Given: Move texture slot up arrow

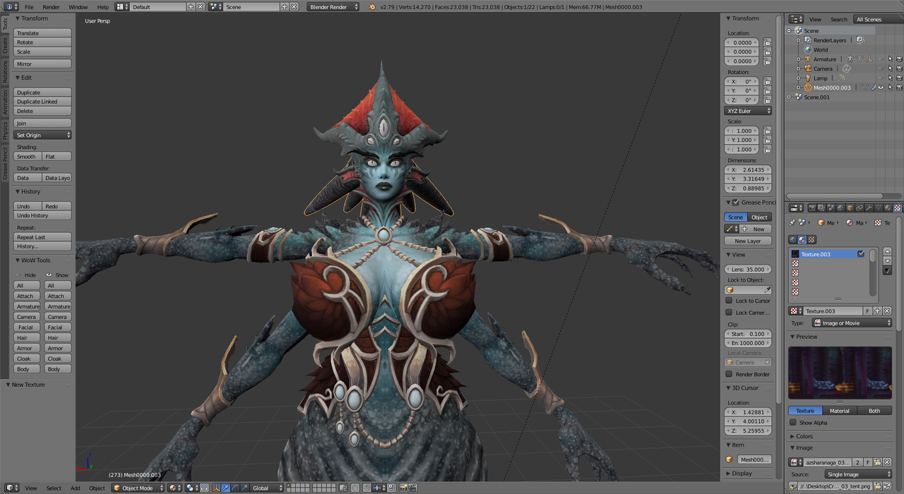Looking at the screenshot, I should (888, 252).
